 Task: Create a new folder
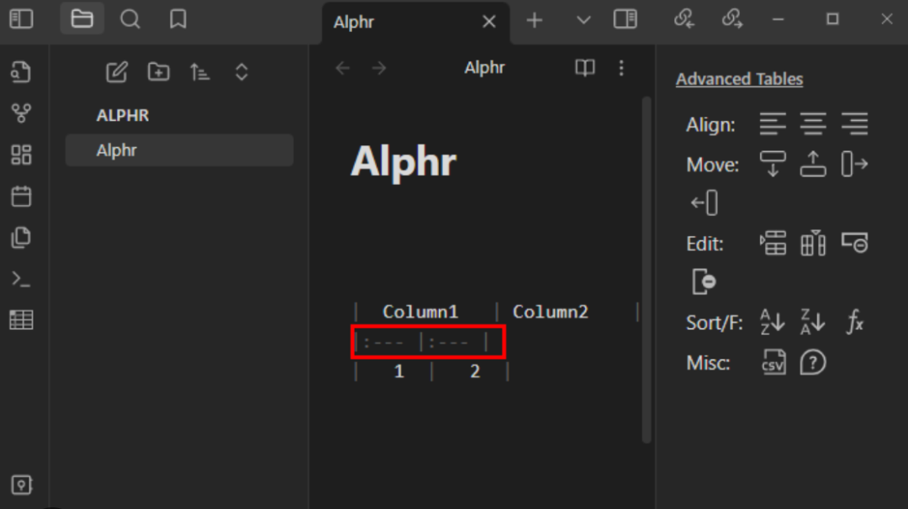[x=158, y=72]
